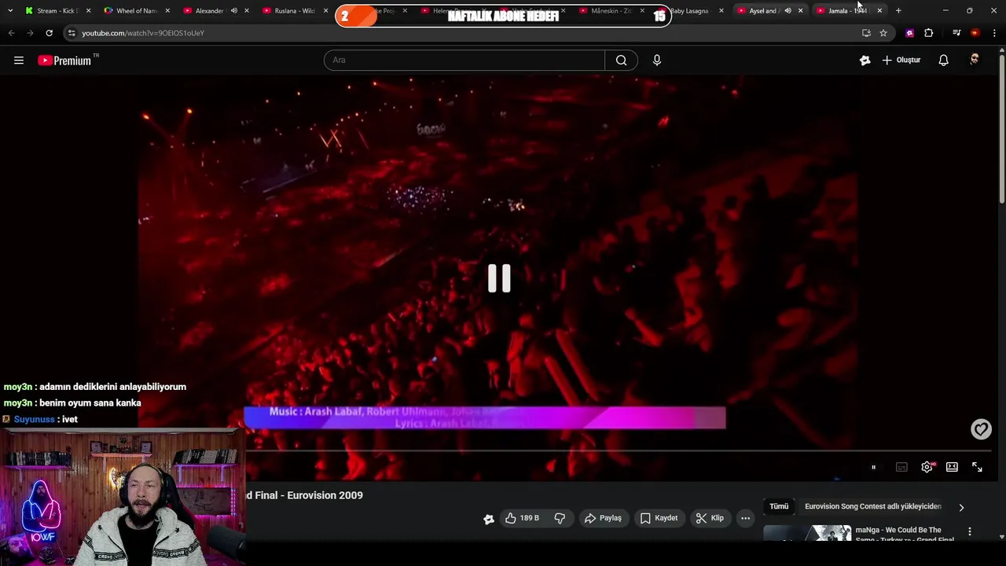The width and height of the screenshot is (1006, 566).
Task: Switch to theater mode in the player
Action: tap(952, 467)
